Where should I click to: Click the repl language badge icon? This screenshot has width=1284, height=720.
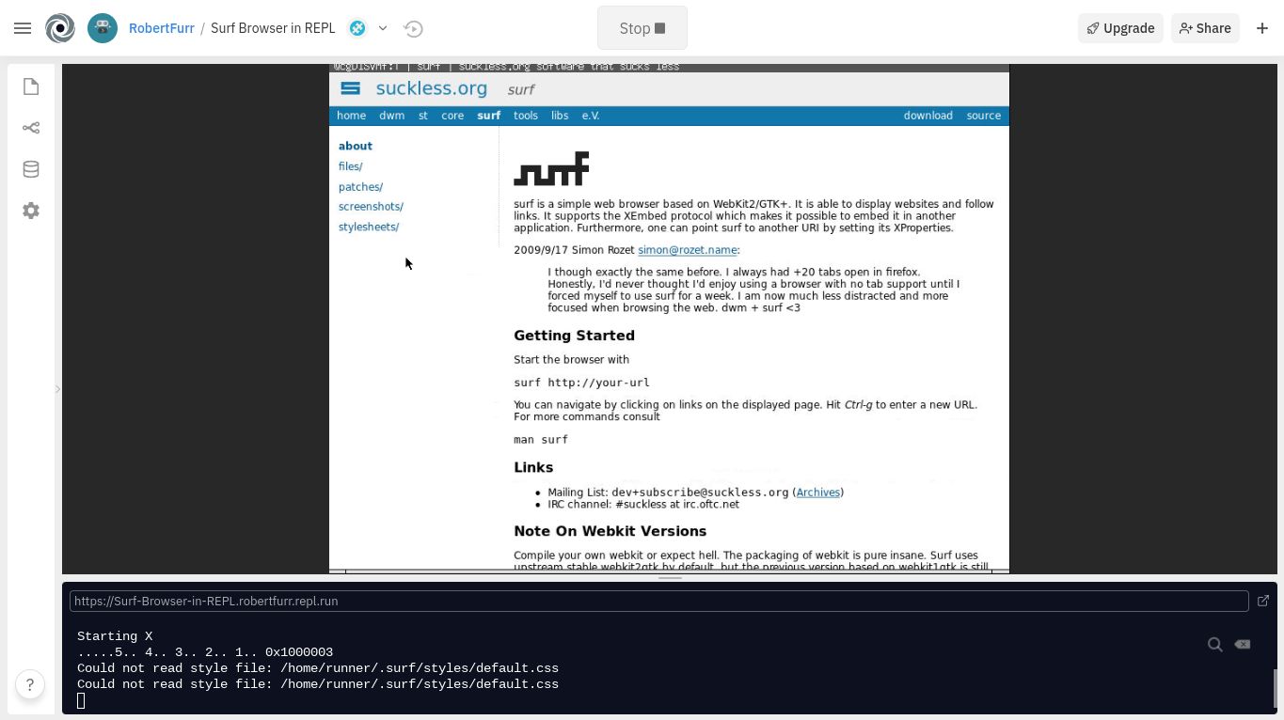357,28
